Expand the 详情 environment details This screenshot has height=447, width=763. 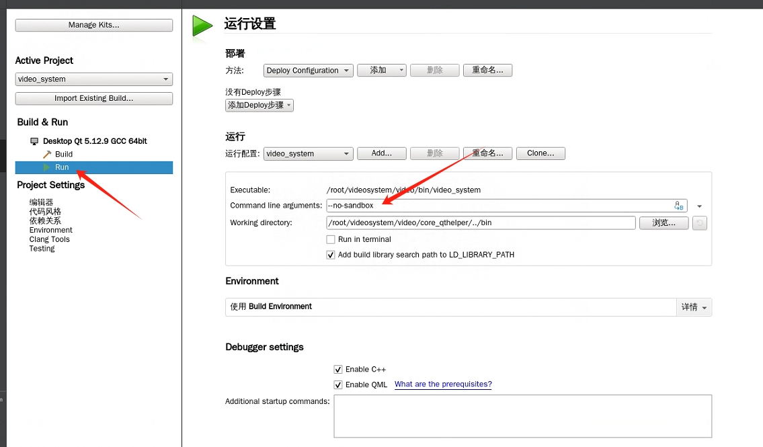[694, 307]
